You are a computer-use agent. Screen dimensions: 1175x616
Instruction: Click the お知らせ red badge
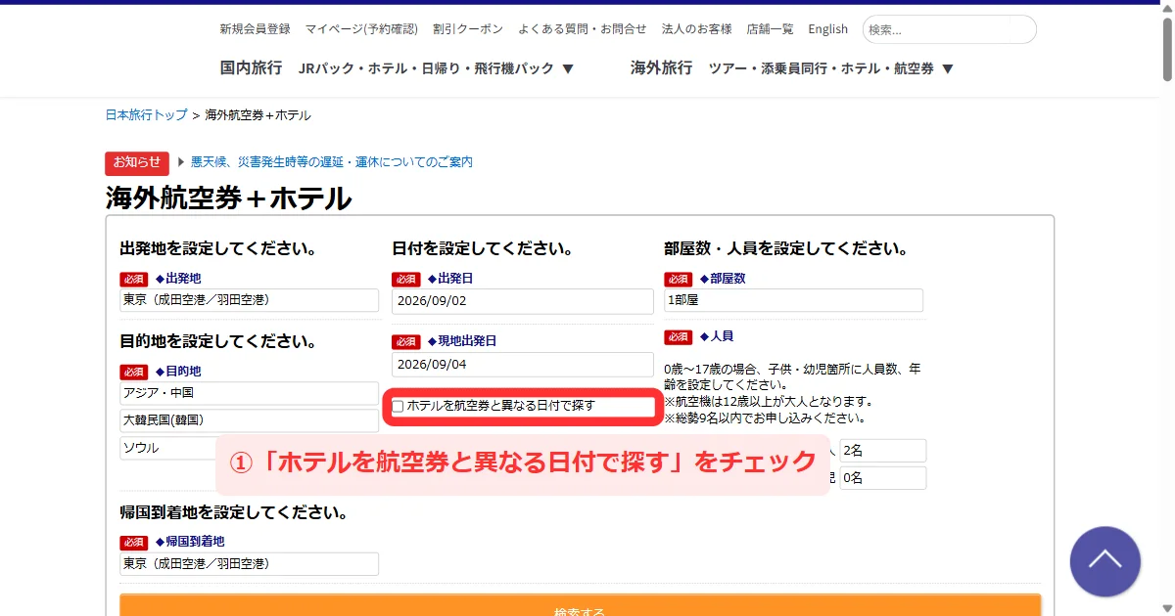click(x=137, y=162)
